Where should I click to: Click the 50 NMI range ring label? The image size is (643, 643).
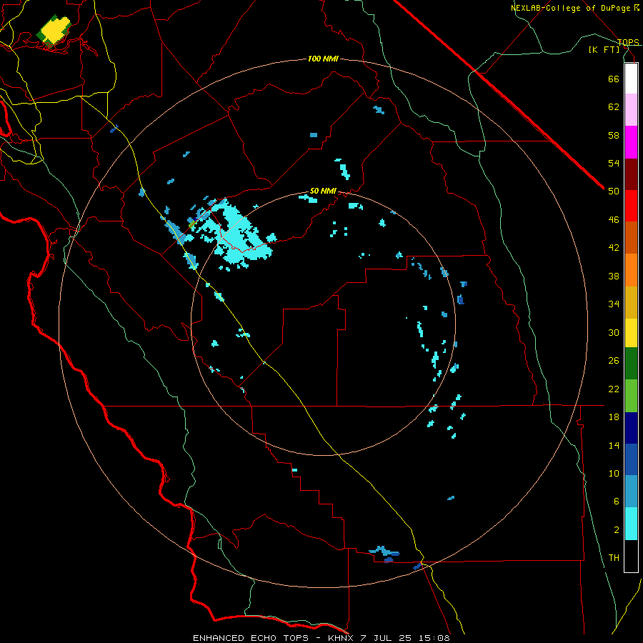click(323, 191)
